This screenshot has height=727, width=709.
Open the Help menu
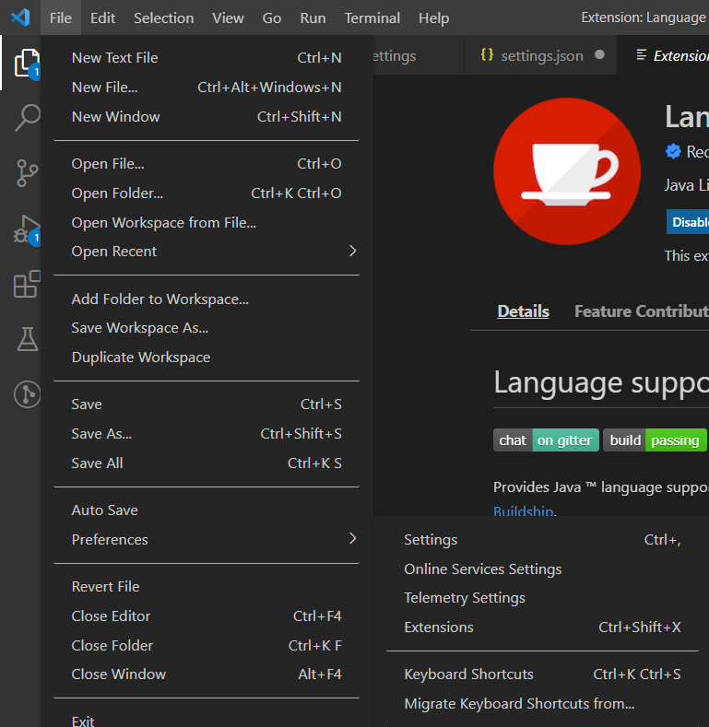[x=434, y=18]
